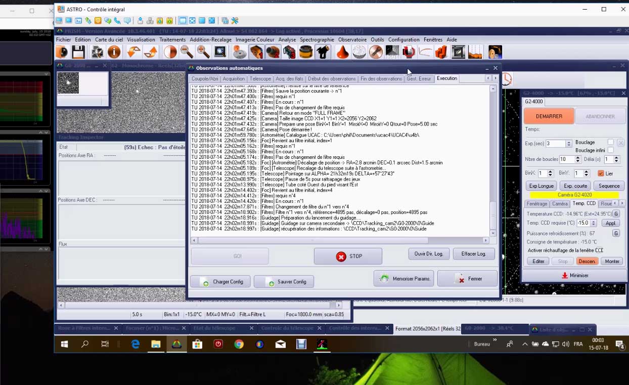Click the orange info icon in toolbar
629x385 pixels.
(114, 52)
